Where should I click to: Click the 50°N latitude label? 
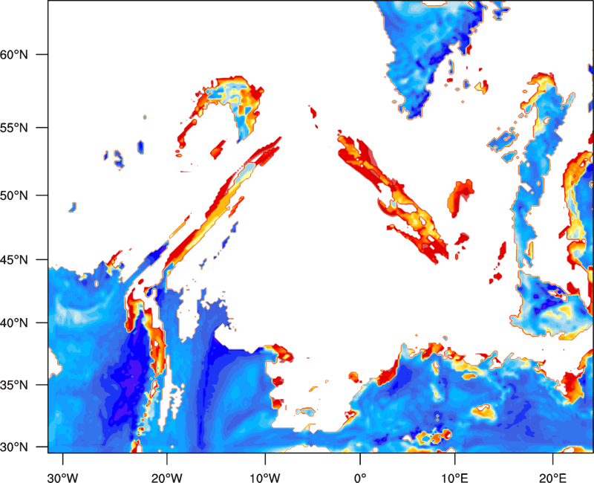[14, 195]
